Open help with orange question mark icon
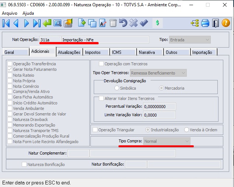 tap(226, 23)
